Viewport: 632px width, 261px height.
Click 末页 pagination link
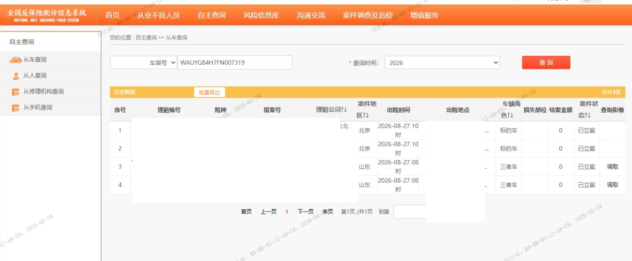328,212
